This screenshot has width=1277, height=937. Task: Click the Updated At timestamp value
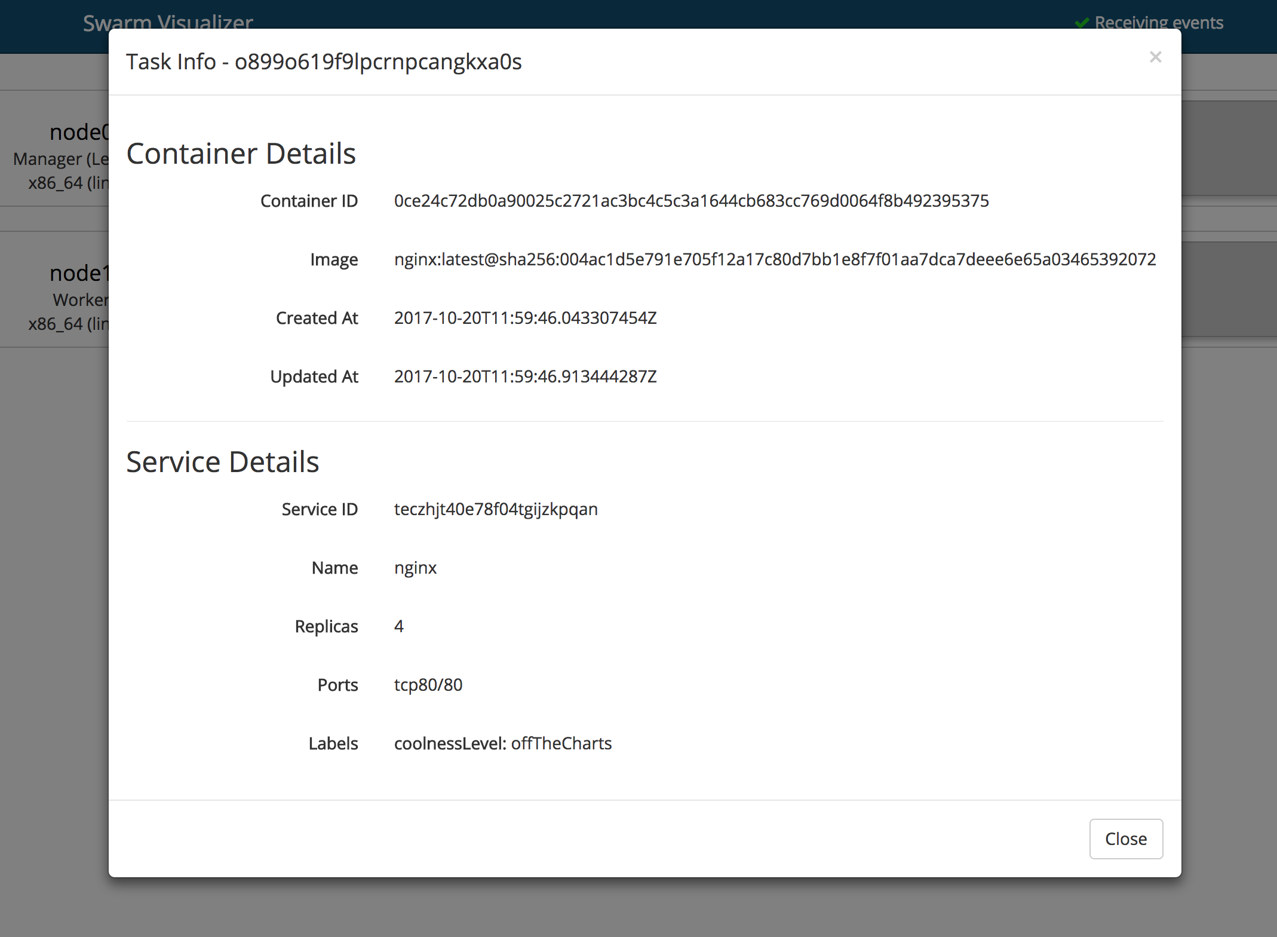click(525, 376)
